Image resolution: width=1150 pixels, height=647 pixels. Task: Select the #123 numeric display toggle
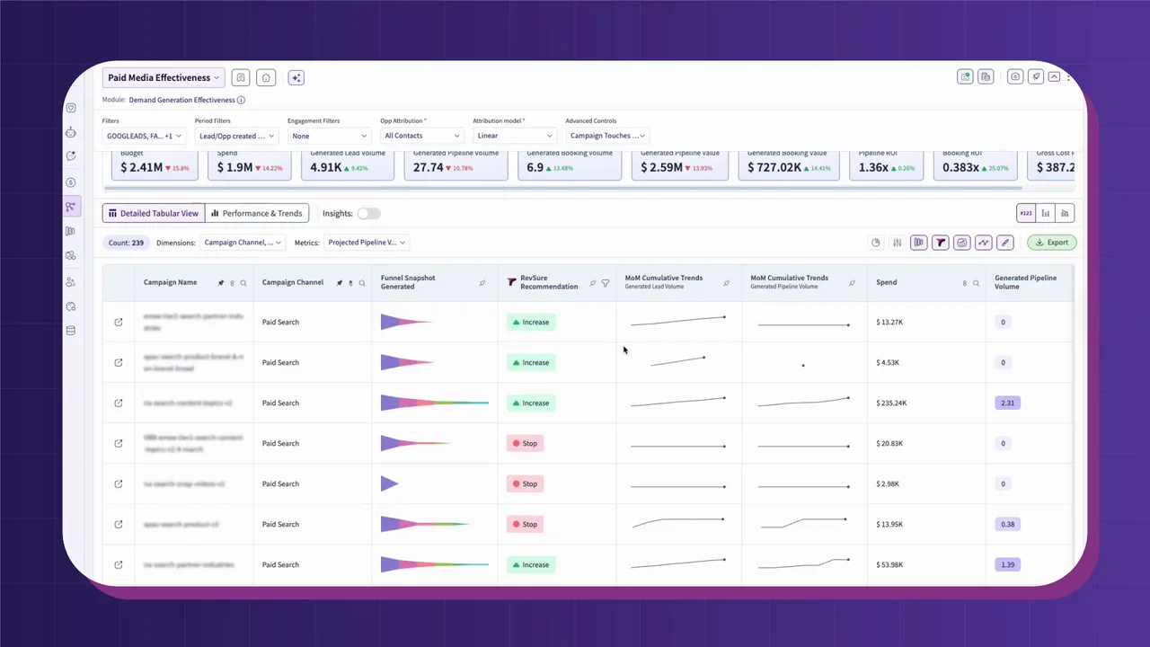pos(1025,214)
